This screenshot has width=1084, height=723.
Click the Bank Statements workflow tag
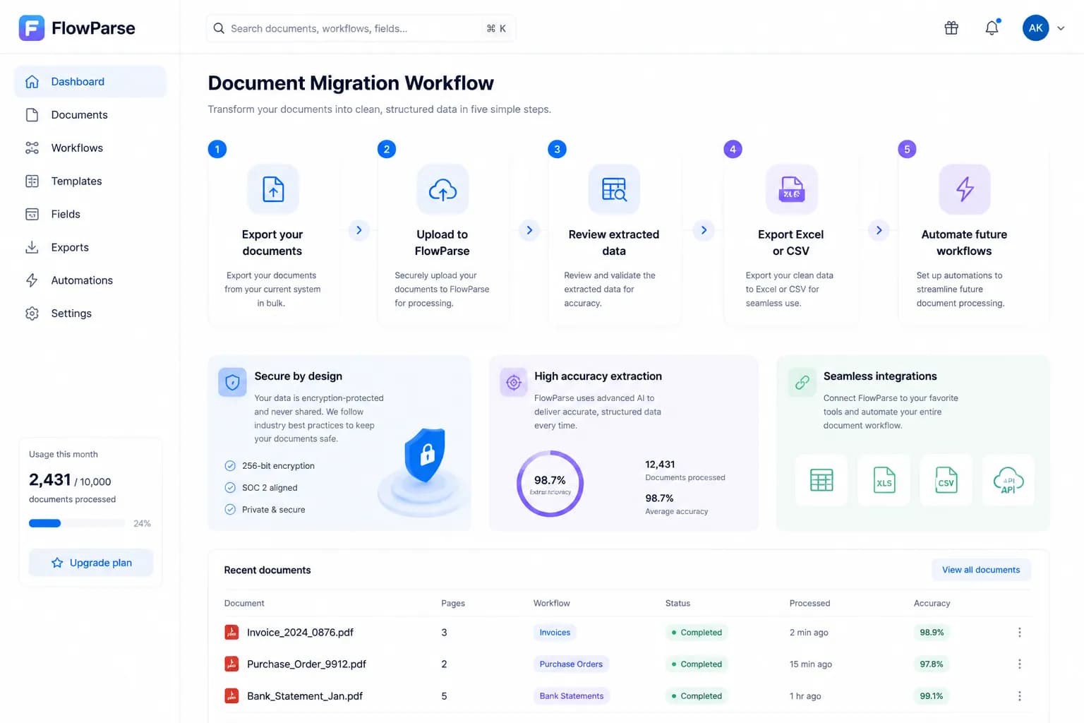pyautogui.click(x=572, y=696)
